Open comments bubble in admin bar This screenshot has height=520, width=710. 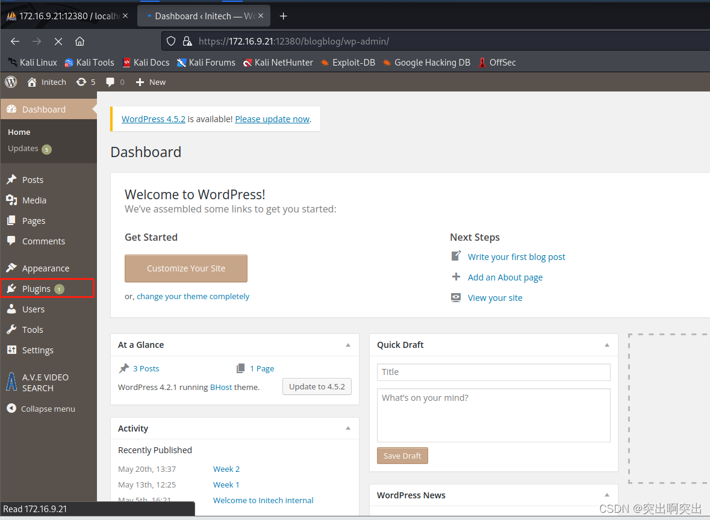[115, 82]
